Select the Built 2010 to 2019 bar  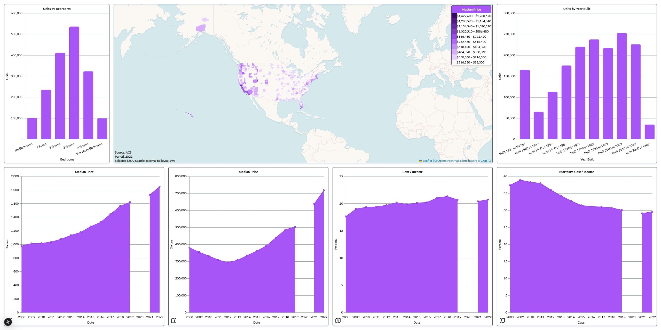point(636,92)
